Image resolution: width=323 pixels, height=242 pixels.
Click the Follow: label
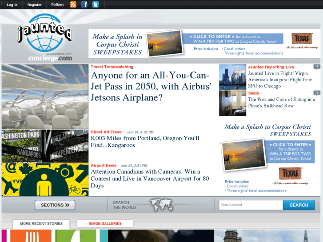coord(57,4)
